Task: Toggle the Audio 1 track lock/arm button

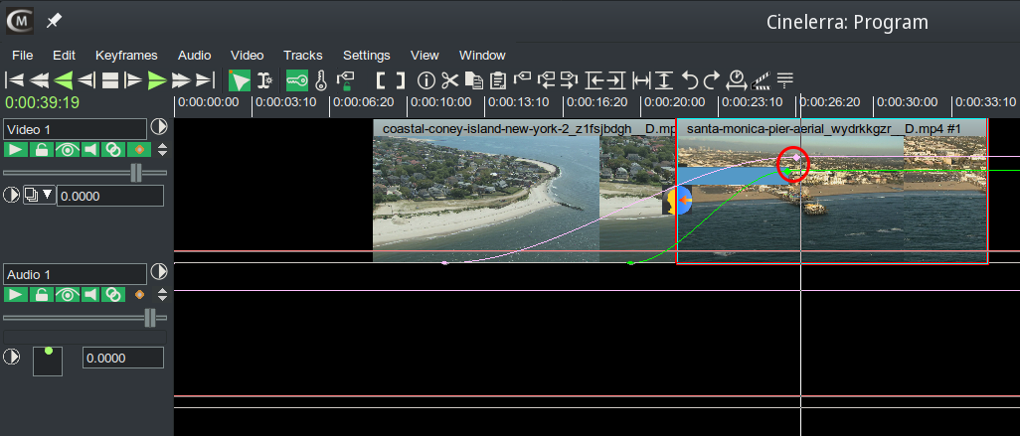Action: 42,295
